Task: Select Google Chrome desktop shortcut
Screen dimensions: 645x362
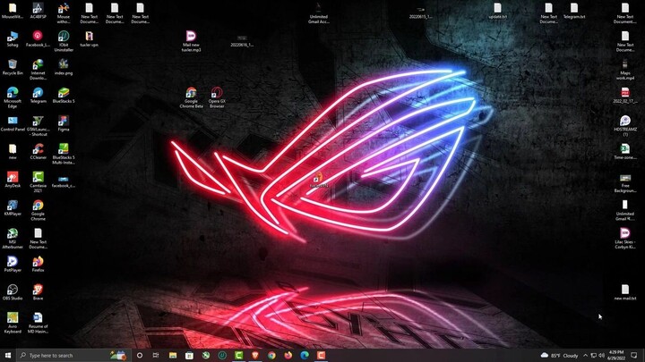Action: 38,210
